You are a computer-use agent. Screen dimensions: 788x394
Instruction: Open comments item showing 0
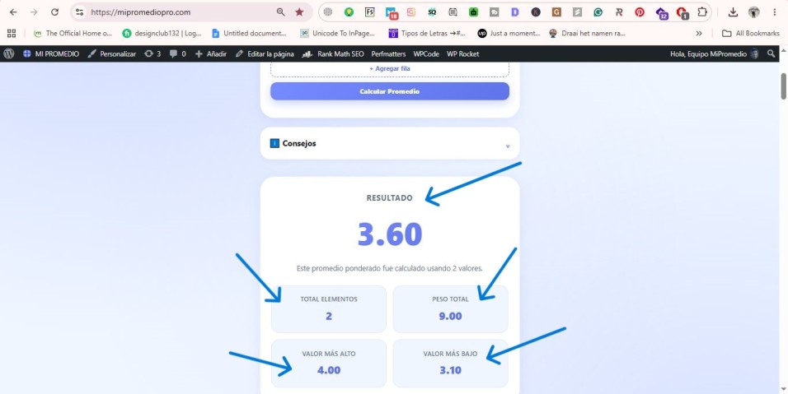click(177, 53)
